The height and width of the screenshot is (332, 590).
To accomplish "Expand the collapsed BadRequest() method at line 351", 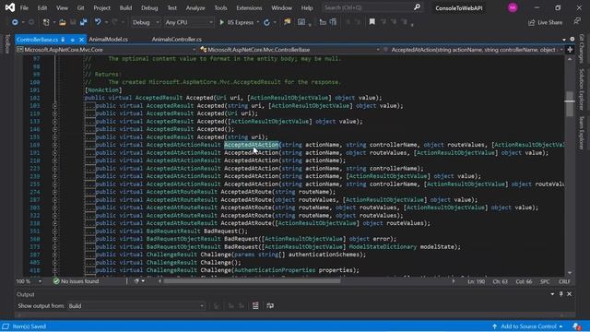I will point(55,231).
